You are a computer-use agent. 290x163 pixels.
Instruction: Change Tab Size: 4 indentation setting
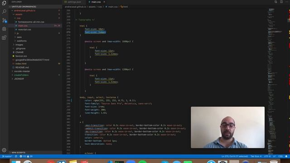point(256,156)
